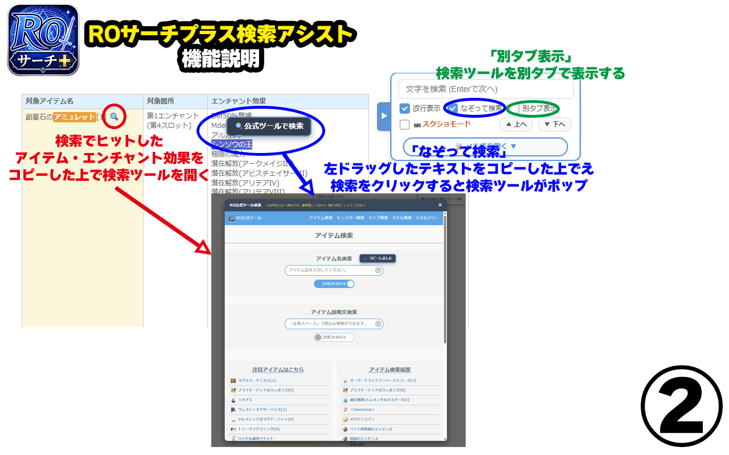Click the ROサーチ+ app logo
729x455 pixels.
pyautogui.click(x=43, y=40)
